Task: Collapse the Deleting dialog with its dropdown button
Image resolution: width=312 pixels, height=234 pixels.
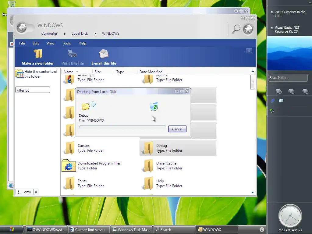Action: tap(177, 91)
